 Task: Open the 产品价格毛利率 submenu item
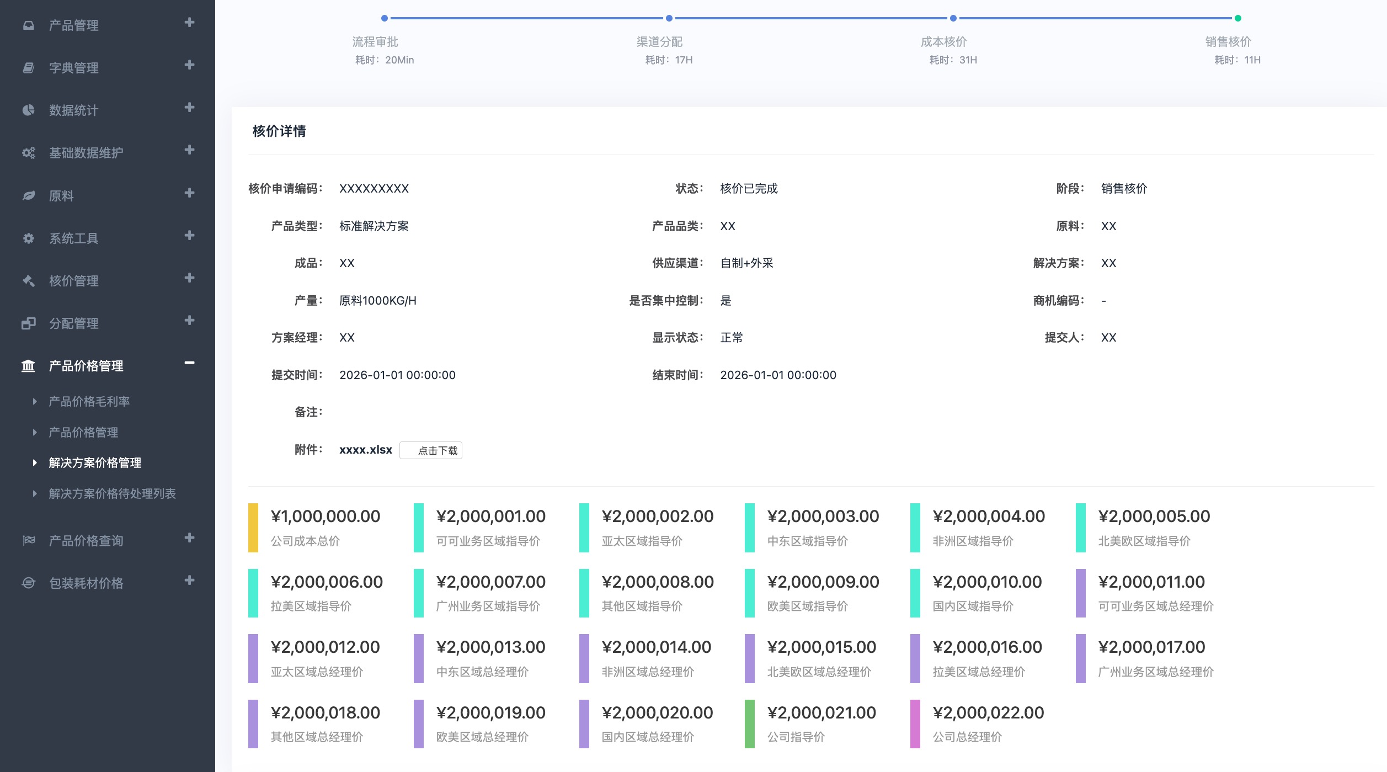89,402
